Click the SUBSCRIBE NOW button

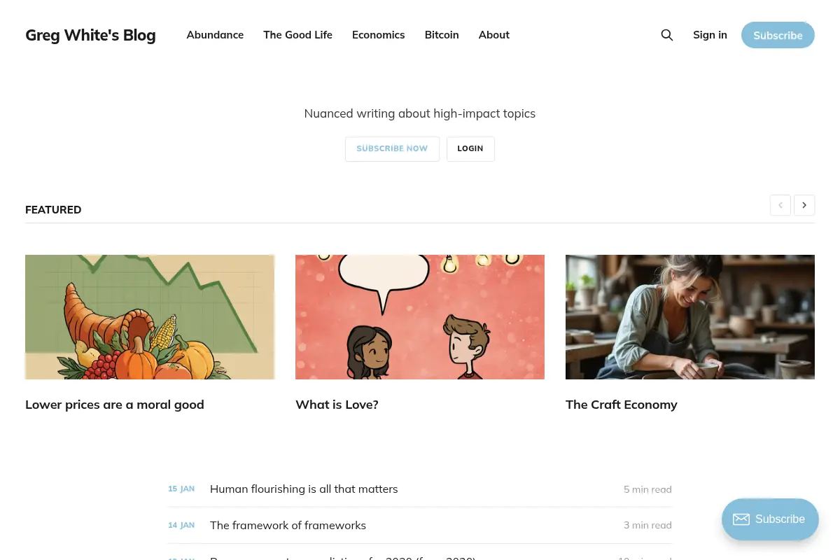pos(392,149)
